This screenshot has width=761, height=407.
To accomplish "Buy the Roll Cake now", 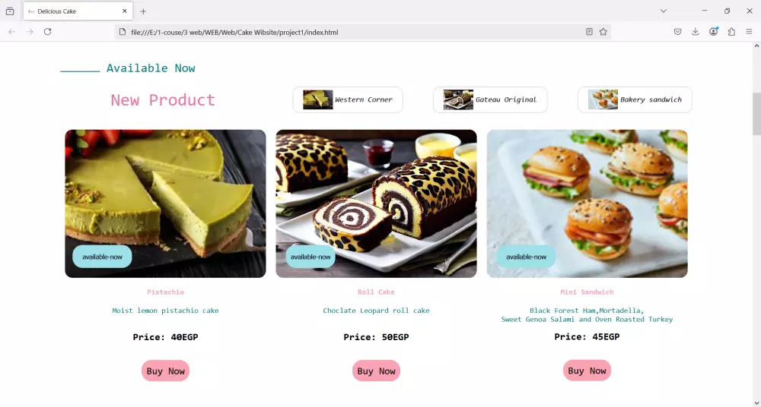I will coord(376,371).
